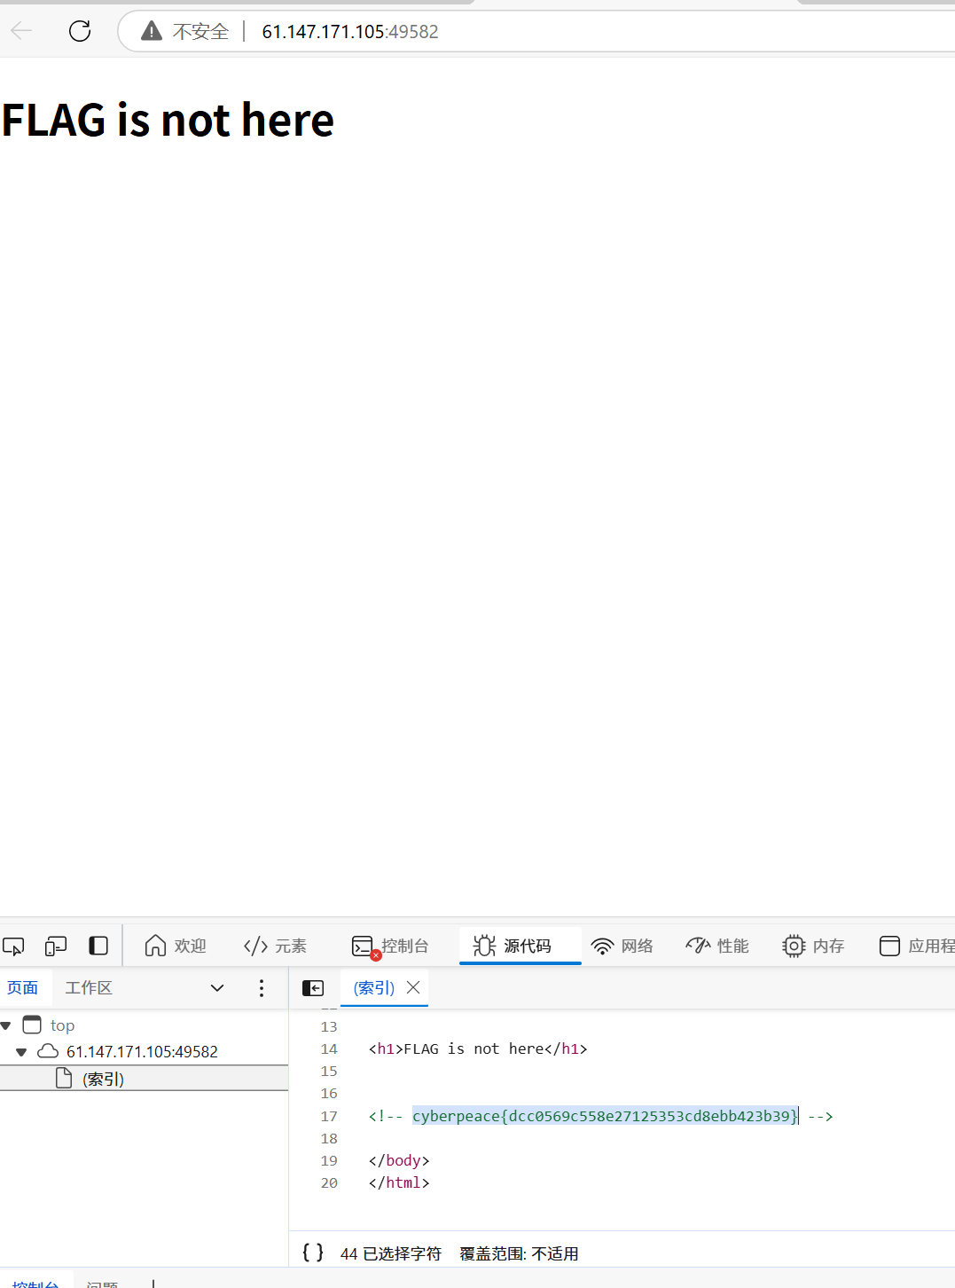
Task: Click line number 14 in the gutter
Action: (329, 1049)
